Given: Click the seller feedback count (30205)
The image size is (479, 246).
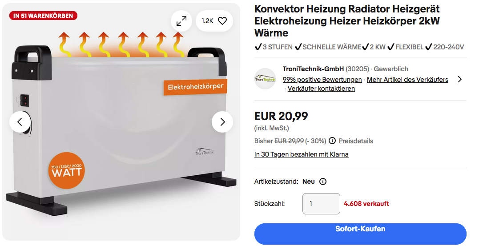Looking at the screenshot, I should (x=357, y=69).
